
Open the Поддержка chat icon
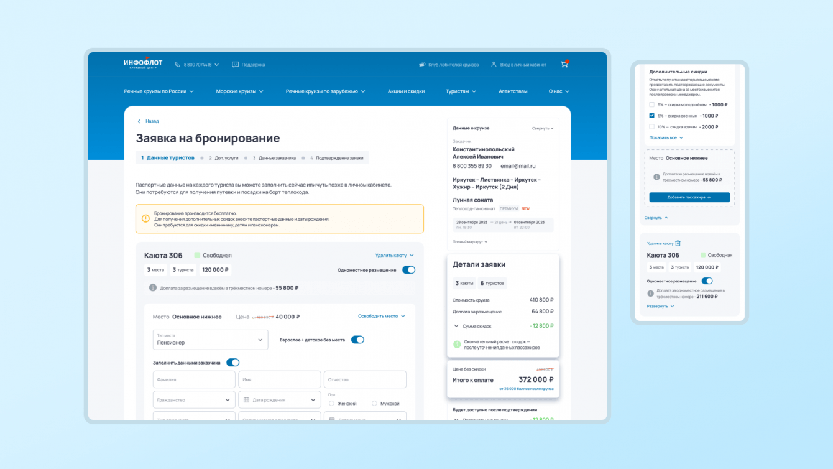coord(235,65)
